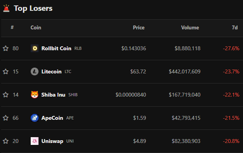Star the Shiba Inu row
This screenshot has width=243, height=153.
[x=5, y=95]
